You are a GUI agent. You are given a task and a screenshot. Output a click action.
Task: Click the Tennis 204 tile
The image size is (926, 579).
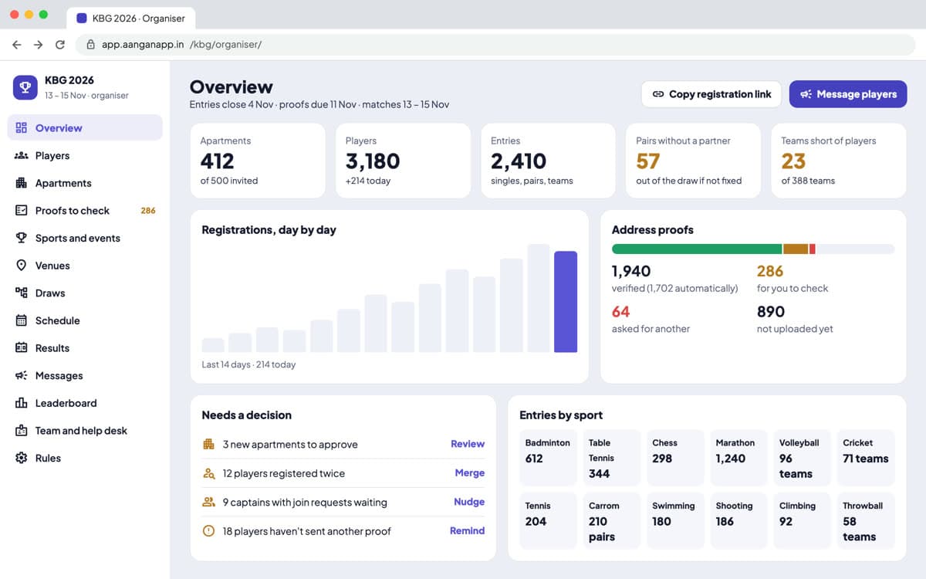[548, 521]
